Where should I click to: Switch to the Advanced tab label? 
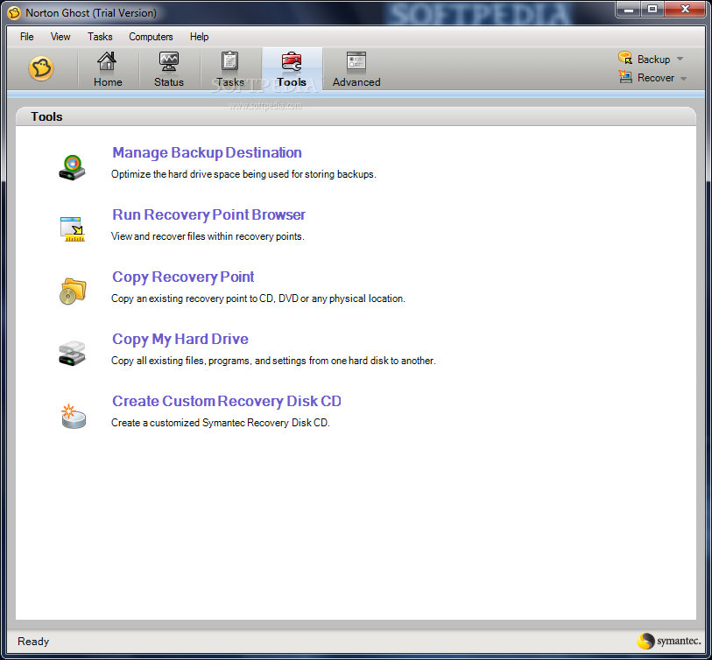click(x=356, y=82)
